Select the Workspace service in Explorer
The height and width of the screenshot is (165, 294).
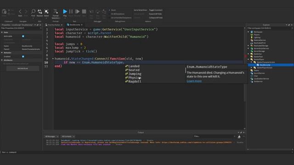point(258,32)
